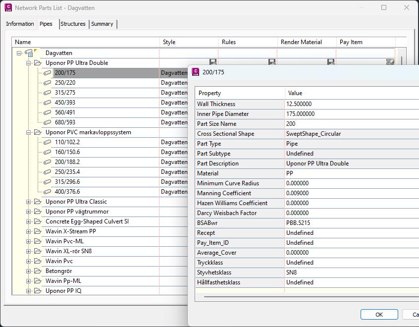The height and width of the screenshot is (327, 419).
Task: Click the Rules column header
Action: point(248,42)
